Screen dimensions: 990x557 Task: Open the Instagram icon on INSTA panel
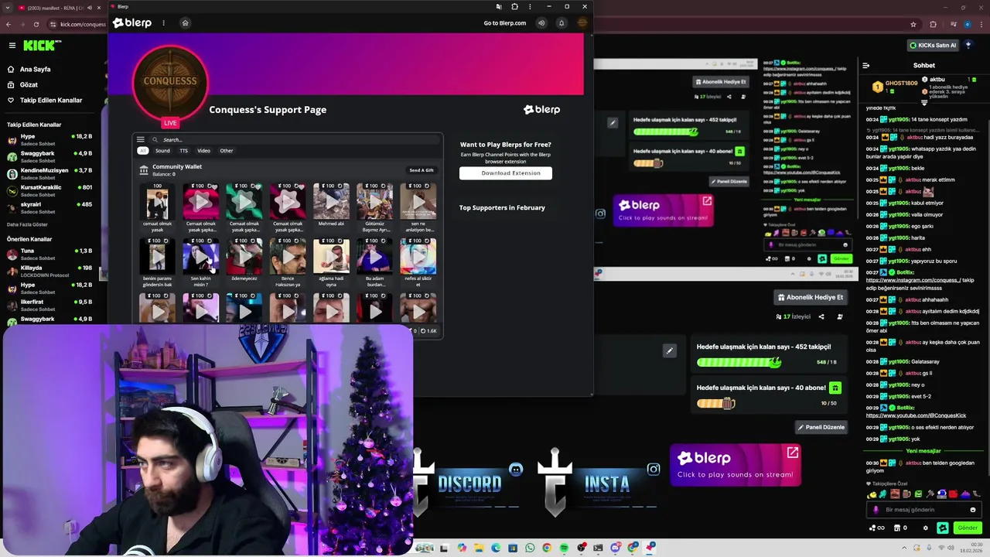[x=654, y=469]
